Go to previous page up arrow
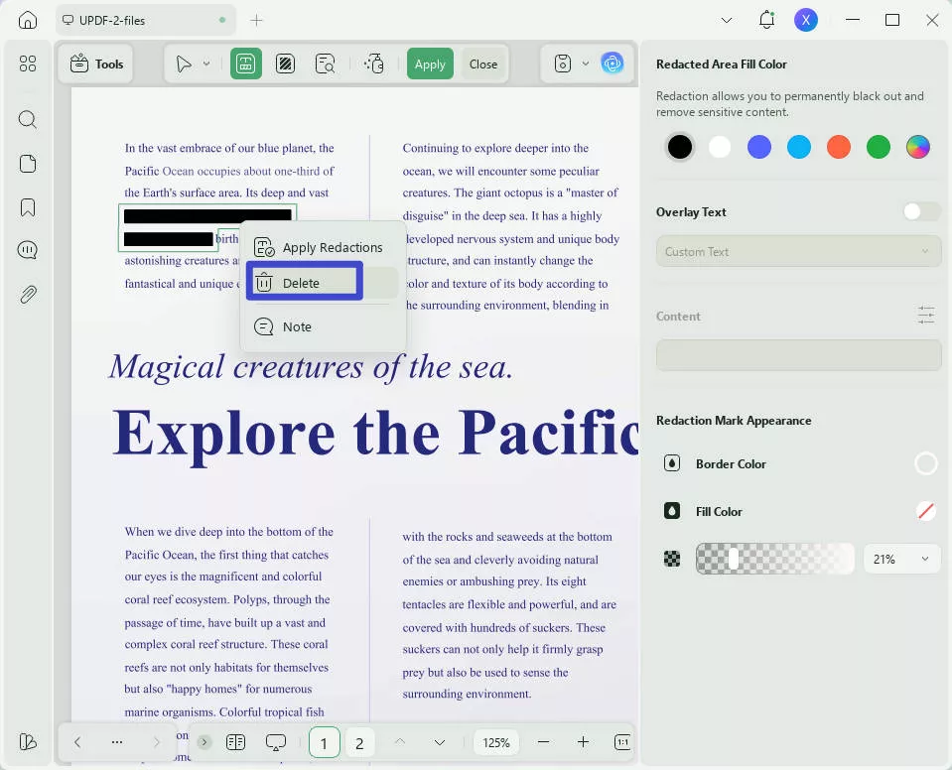Screen dimensions: 952x770 [x=400, y=742]
